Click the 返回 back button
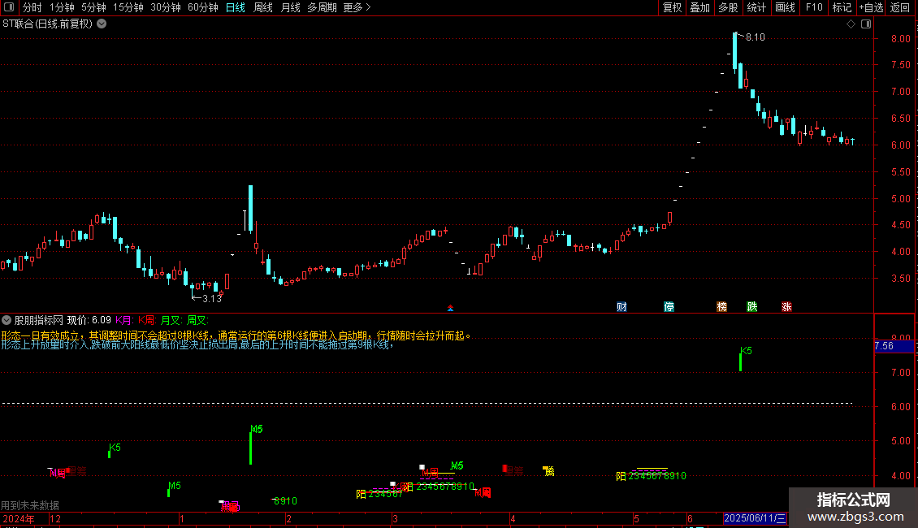Image resolution: width=918 pixels, height=528 pixels. (x=900, y=7)
